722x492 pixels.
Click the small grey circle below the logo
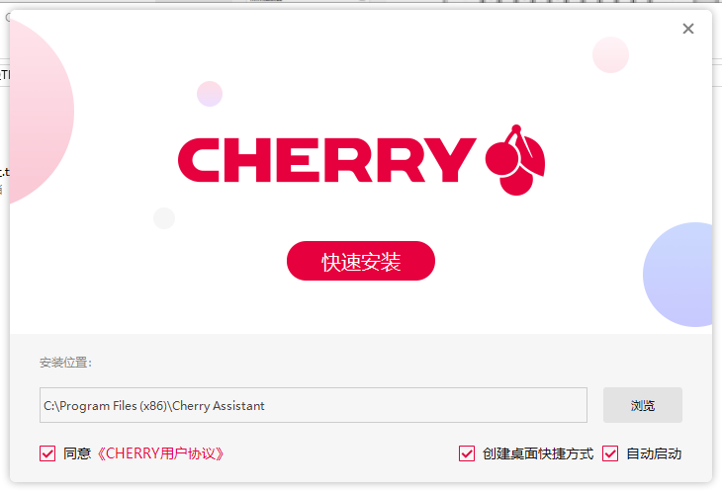164,218
